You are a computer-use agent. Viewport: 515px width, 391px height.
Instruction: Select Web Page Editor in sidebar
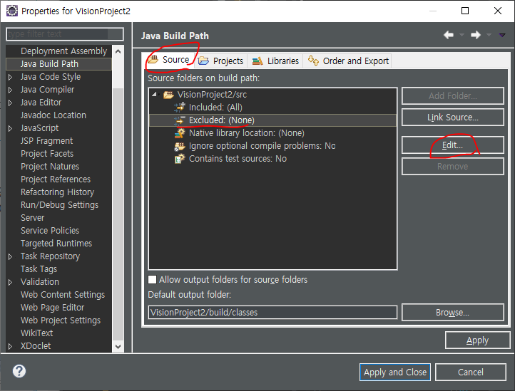(x=52, y=308)
